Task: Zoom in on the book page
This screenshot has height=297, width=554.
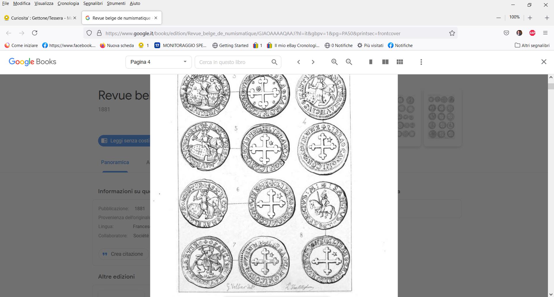Action: coord(334,62)
